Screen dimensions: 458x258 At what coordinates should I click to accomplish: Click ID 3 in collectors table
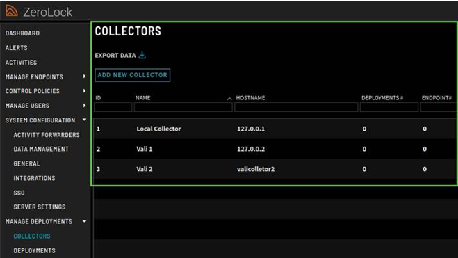tap(98, 169)
